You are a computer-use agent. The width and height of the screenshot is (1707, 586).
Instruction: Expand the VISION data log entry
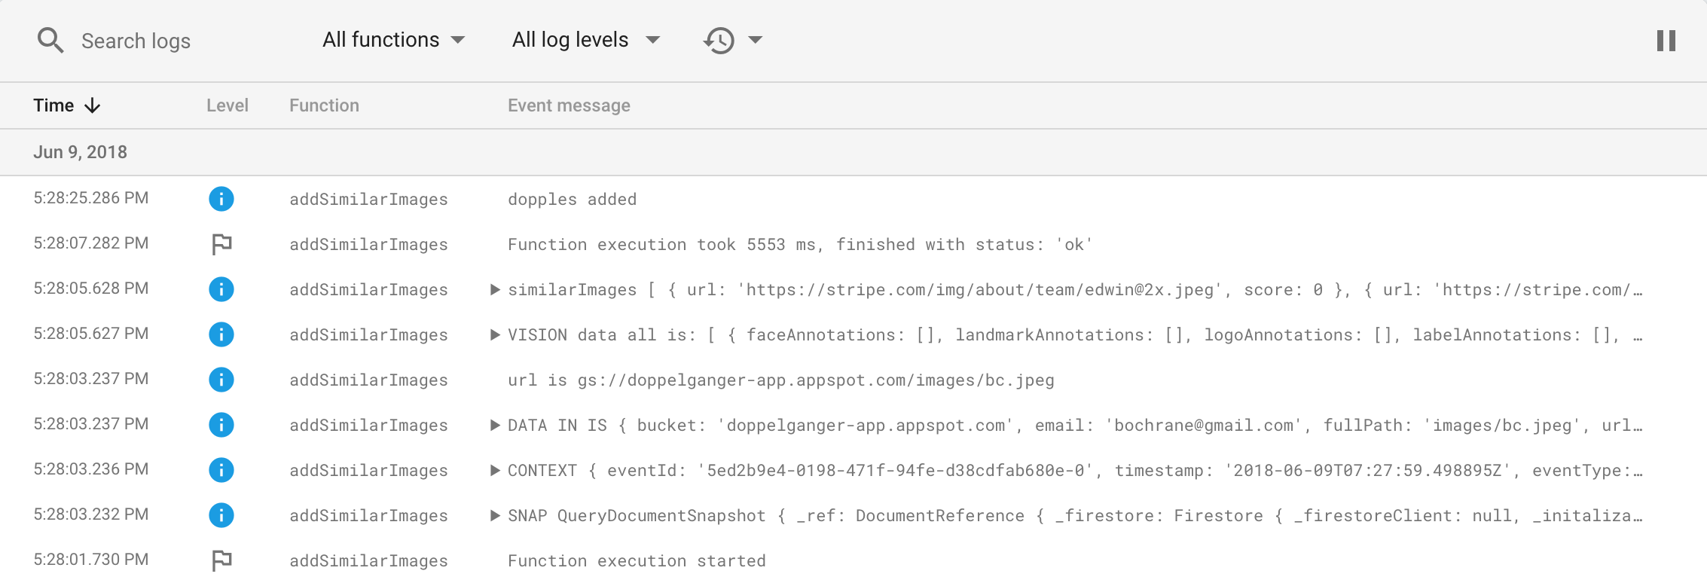(495, 334)
